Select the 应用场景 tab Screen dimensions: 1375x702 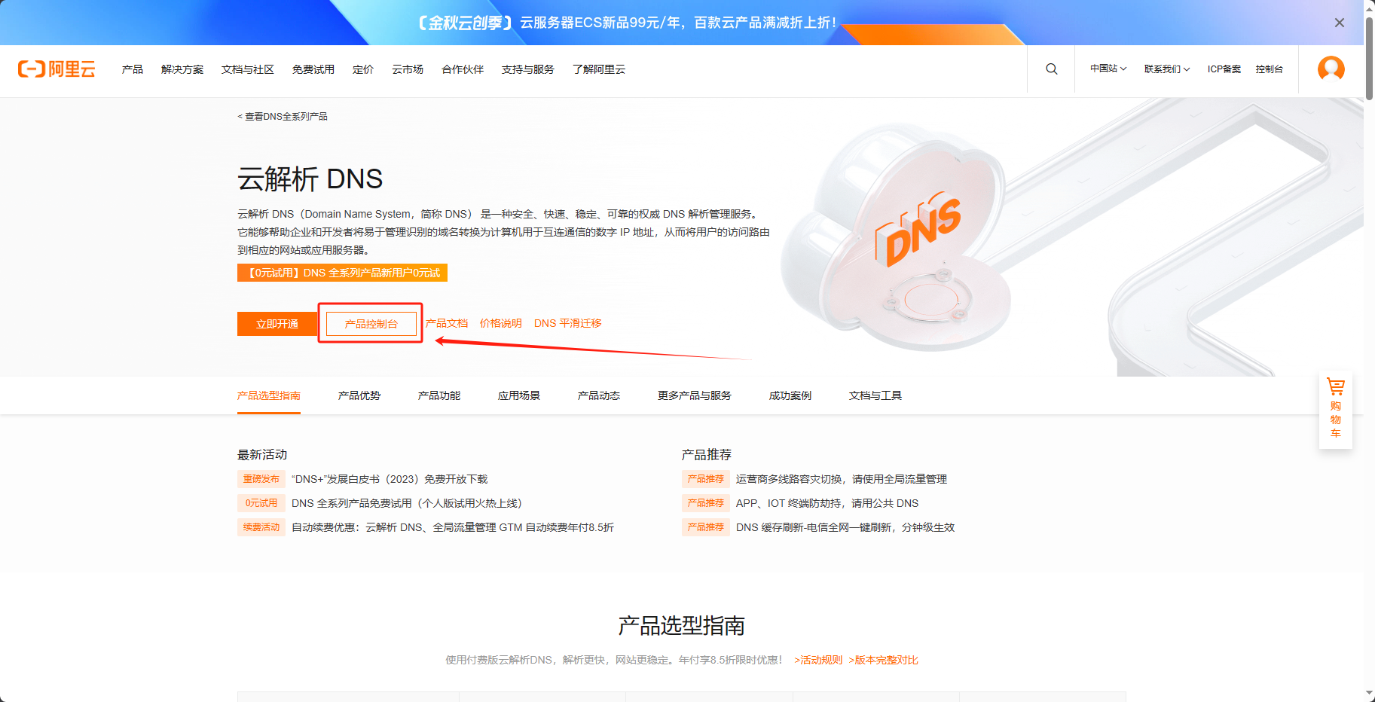pos(519,395)
